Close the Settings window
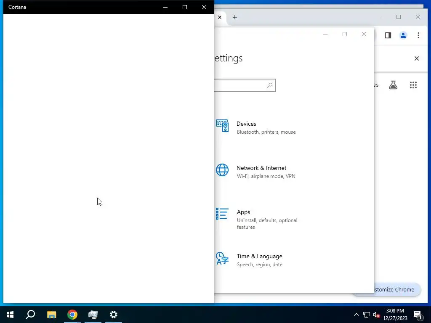Viewport: 431px width, 323px height. [x=364, y=34]
